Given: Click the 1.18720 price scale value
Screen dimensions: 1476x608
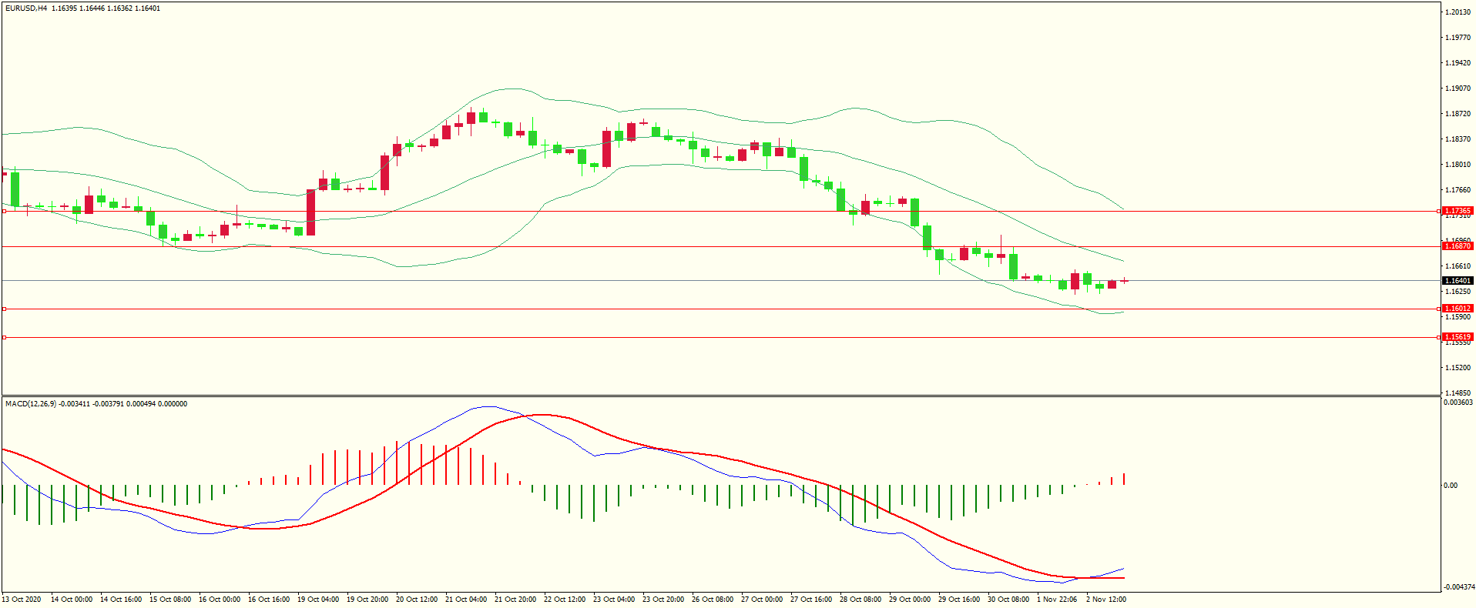Looking at the screenshot, I should (1458, 114).
